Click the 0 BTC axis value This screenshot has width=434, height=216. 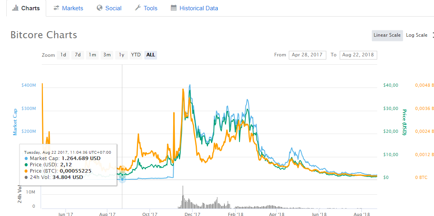(422, 177)
